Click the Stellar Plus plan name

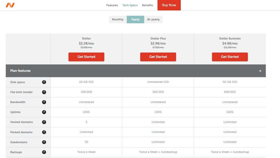[158, 38]
